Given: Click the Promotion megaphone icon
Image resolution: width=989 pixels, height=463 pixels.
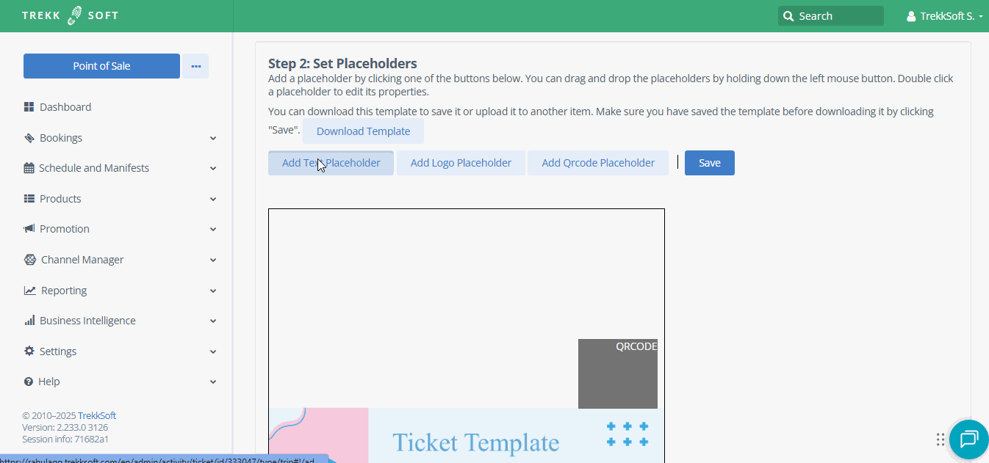Looking at the screenshot, I should coord(29,228).
